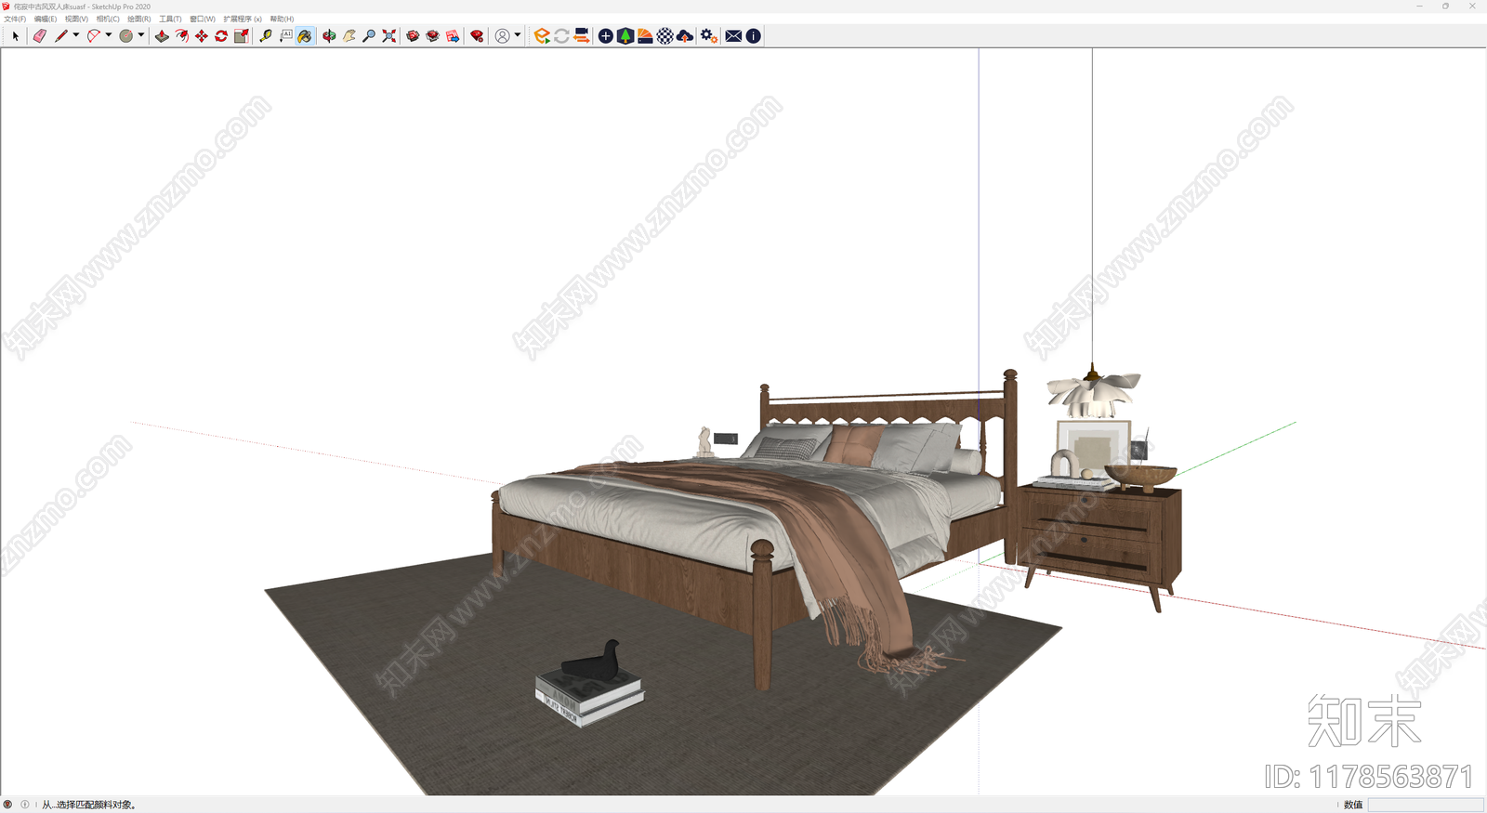The height and width of the screenshot is (813, 1487).
Task: Click the envelope mail icon
Action: click(x=733, y=36)
